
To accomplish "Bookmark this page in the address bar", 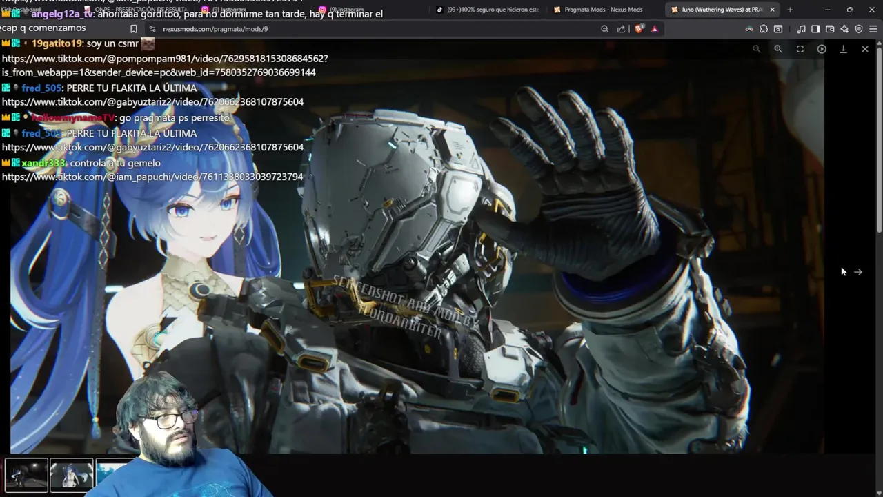I will pos(134,29).
